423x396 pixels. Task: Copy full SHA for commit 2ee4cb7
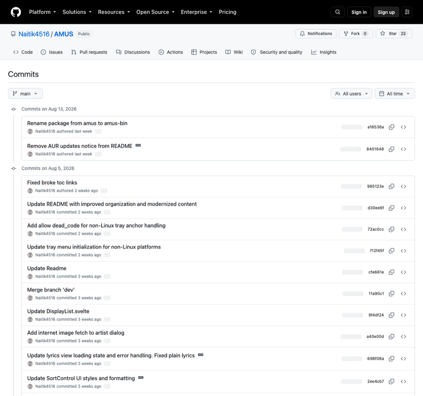(391, 382)
